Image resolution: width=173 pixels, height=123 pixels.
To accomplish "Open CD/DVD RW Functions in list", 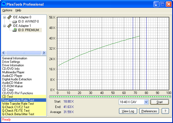I will (x=23, y=93).
